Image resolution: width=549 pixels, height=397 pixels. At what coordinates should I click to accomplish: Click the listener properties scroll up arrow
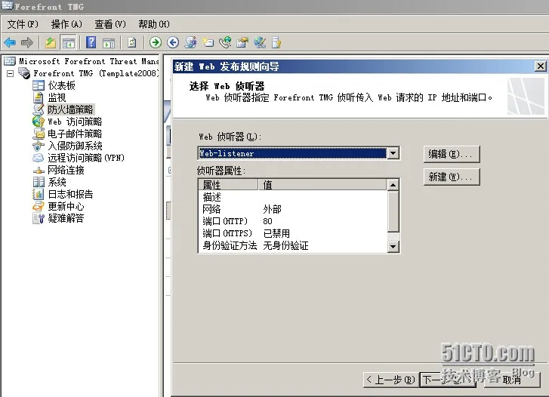(393, 185)
